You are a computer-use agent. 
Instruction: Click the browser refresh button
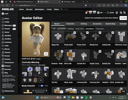click(7, 5)
